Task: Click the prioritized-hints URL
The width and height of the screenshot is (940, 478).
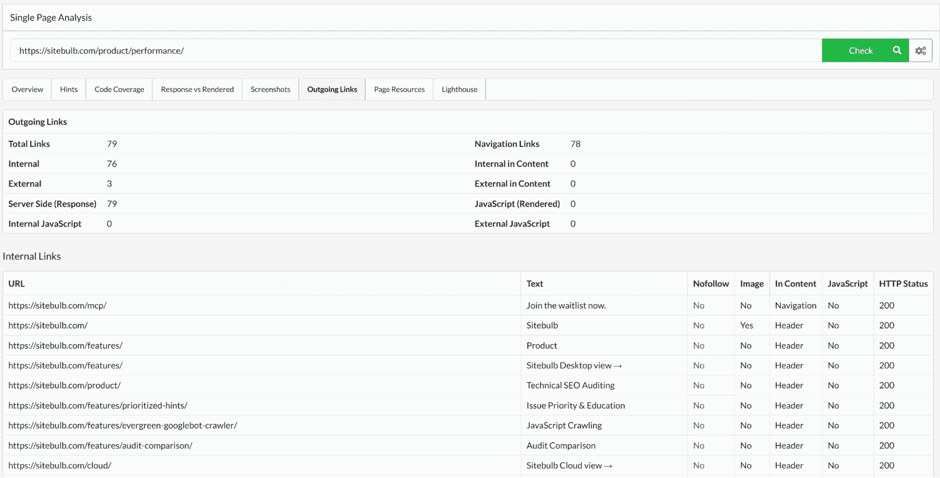Action: coord(98,405)
